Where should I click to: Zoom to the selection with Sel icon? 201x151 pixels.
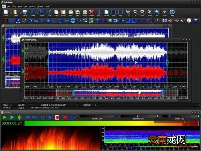coord(157,12)
